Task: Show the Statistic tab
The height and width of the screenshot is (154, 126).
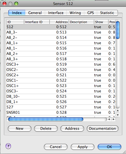Action: pos(107,13)
